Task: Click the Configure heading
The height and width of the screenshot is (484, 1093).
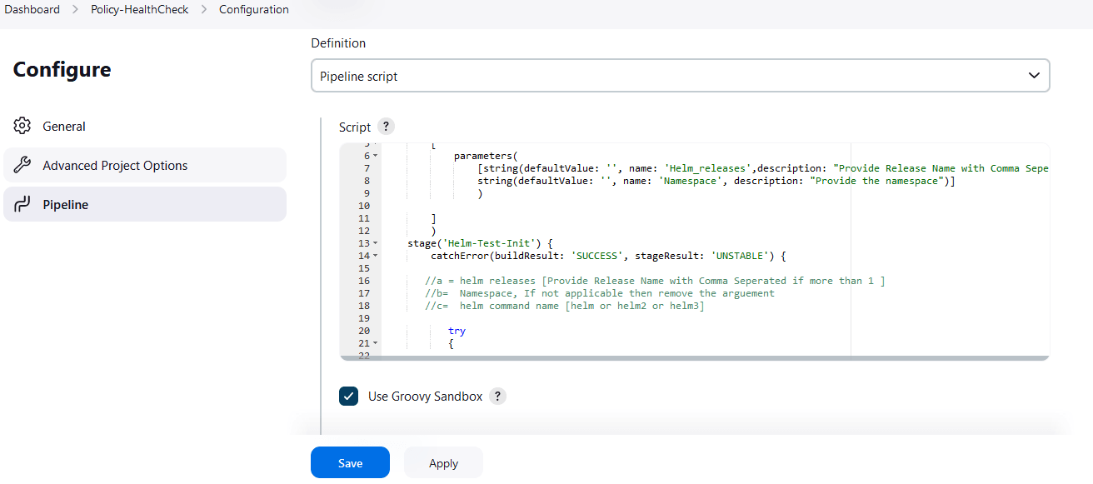Action: (x=62, y=69)
